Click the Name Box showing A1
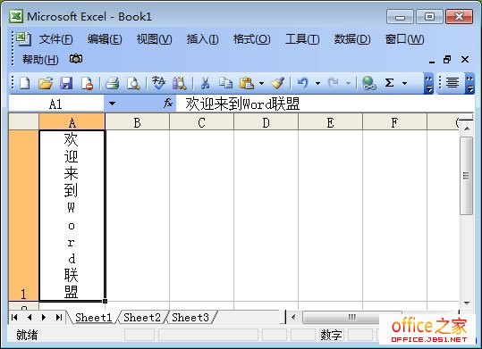This screenshot has height=349, width=482. (x=56, y=104)
